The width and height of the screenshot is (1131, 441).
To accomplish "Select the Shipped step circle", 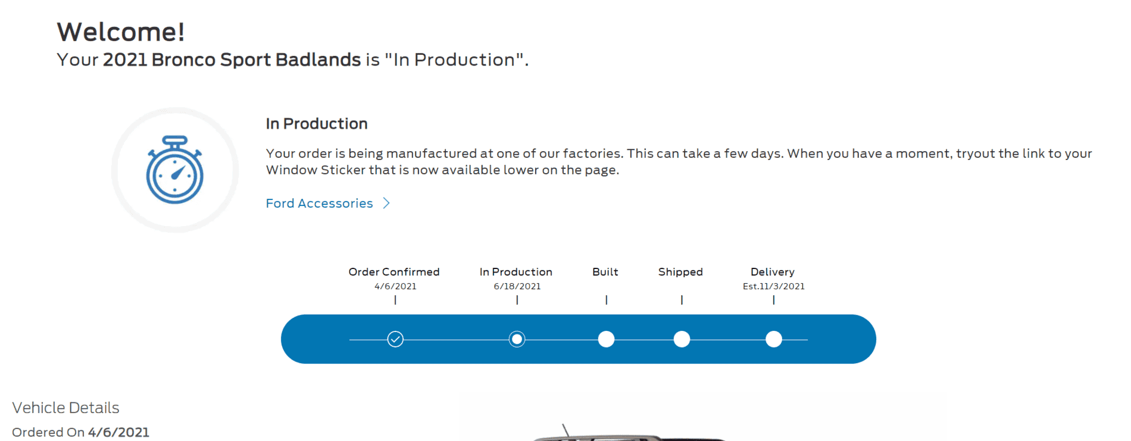I will 682,339.
